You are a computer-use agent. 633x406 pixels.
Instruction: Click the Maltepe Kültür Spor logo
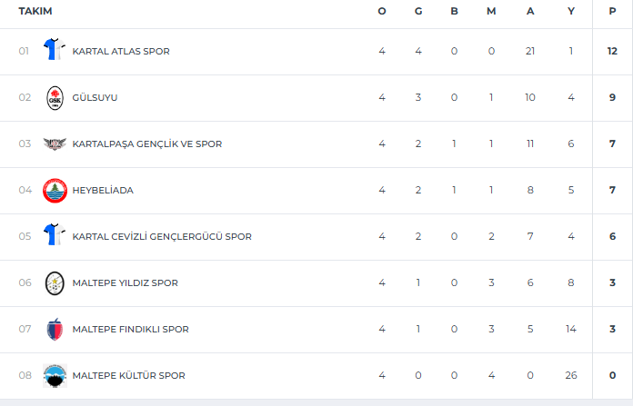[x=55, y=375]
